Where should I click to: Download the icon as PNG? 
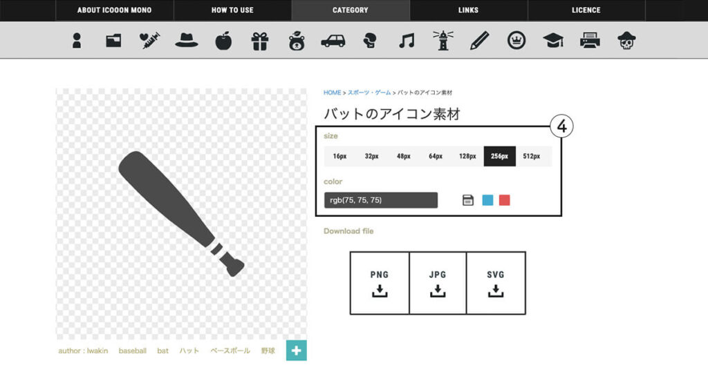380,283
